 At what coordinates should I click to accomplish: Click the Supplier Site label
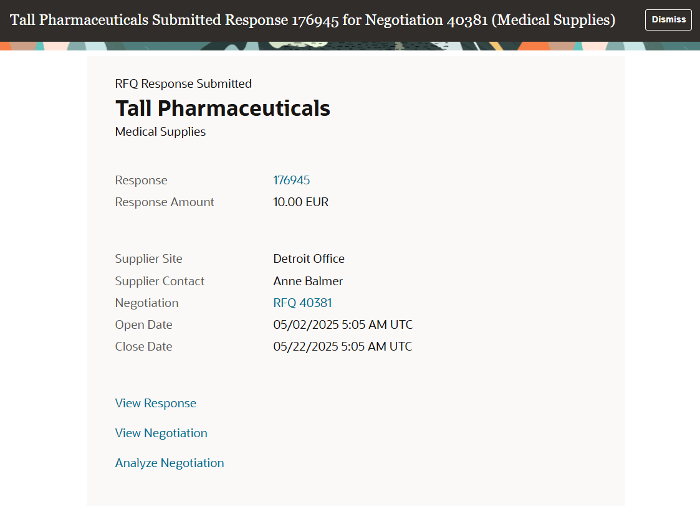(x=148, y=258)
